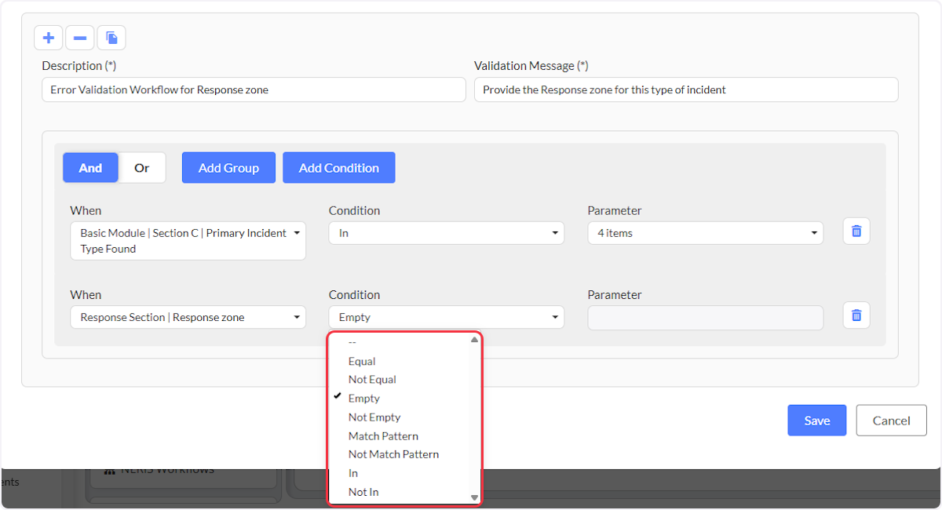The image size is (942, 510).
Task: Collapse the Condition dropdown showing Empty
Action: click(x=447, y=317)
